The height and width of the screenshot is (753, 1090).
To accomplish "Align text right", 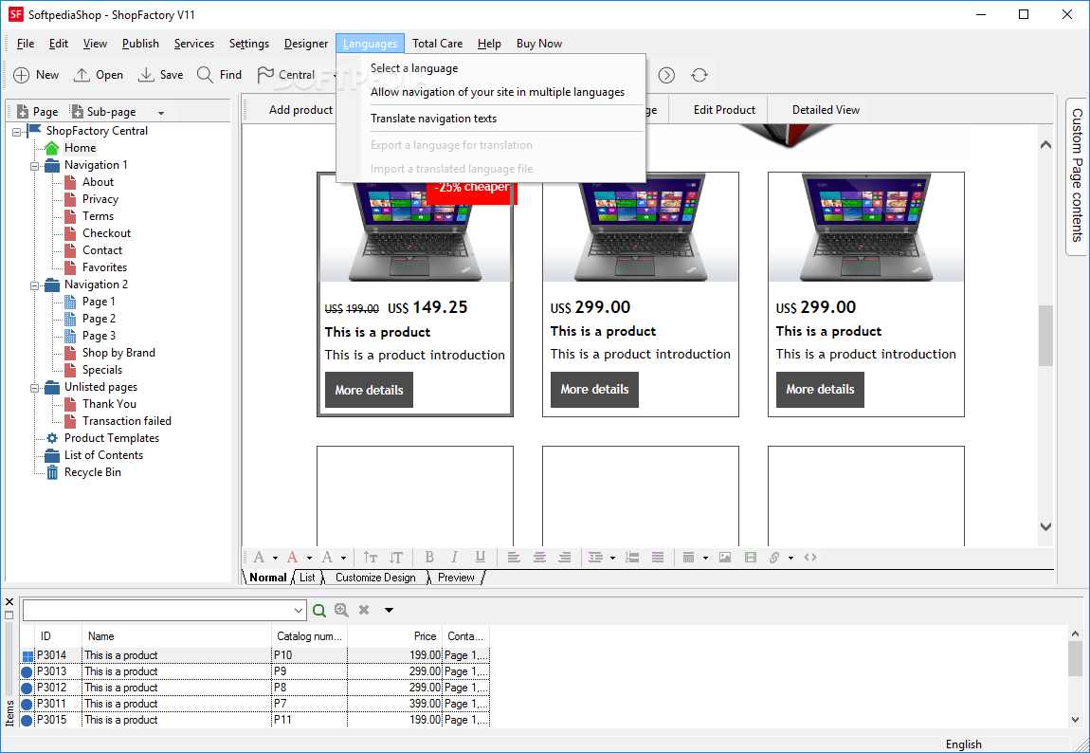I will (565, 558).
